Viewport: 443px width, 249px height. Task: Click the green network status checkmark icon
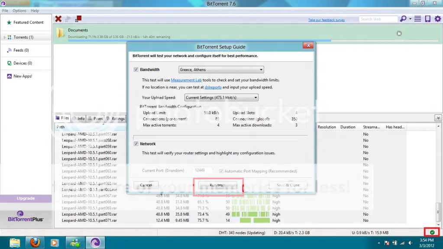pyautogui.click(x=432, y=232)
